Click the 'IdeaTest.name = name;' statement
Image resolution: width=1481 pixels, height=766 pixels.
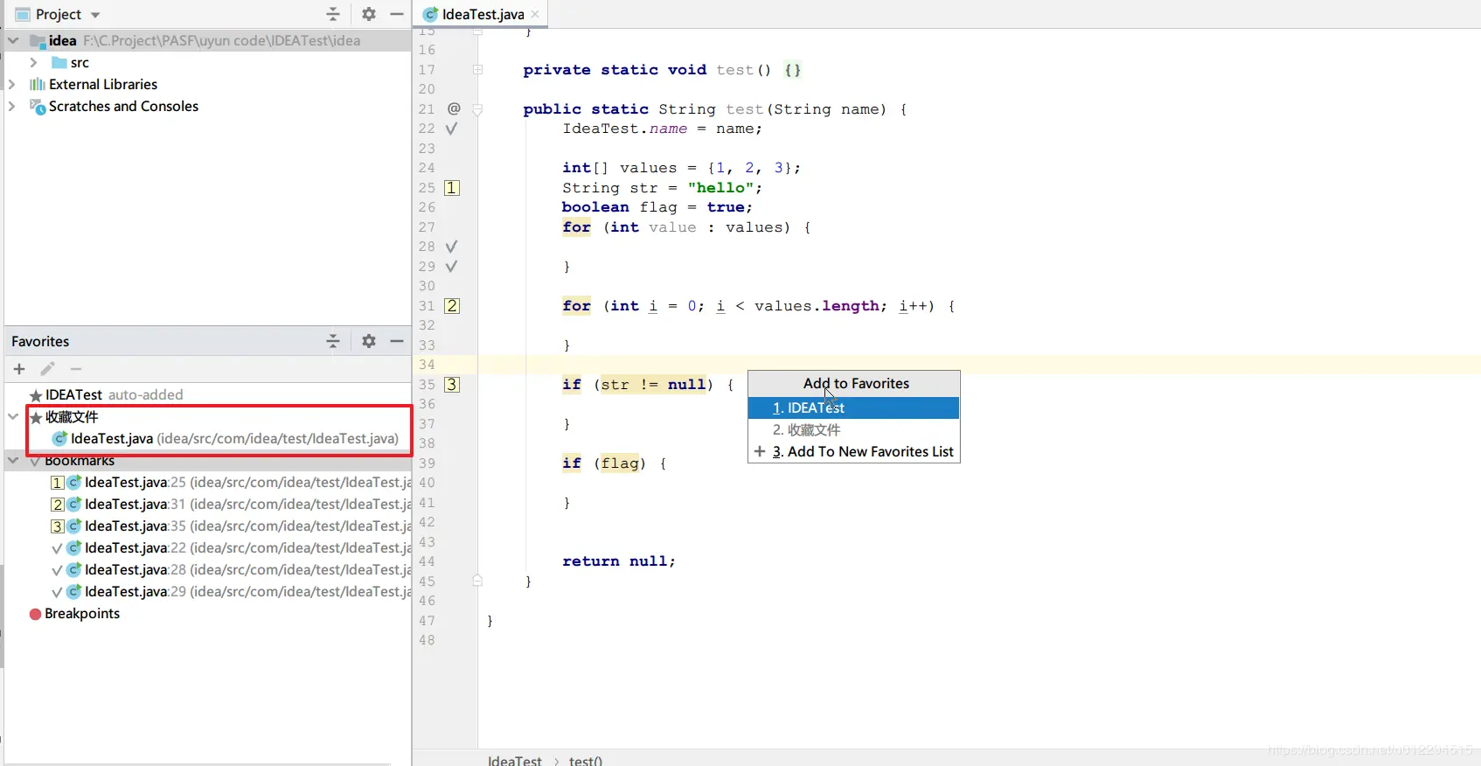662,129
